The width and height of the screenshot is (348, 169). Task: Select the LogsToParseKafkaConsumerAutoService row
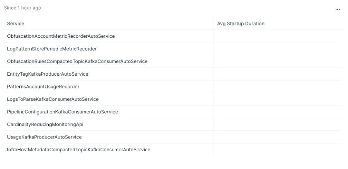(x=173, y=99)
